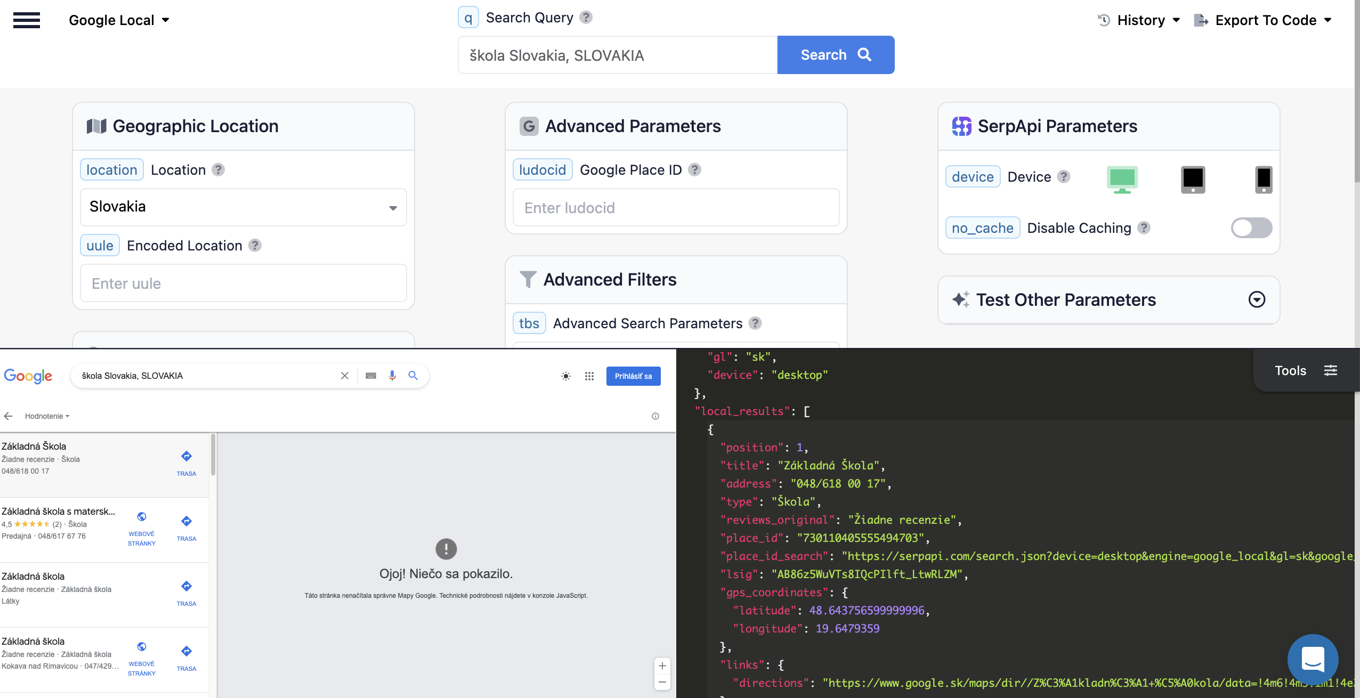Select the mobile device option
The image size is (1360, 698).
[1262, 180]
